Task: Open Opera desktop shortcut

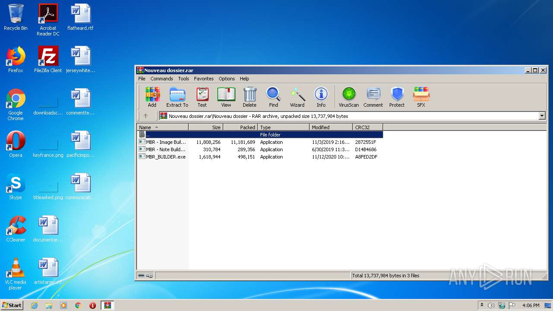Action: [16, 144]
